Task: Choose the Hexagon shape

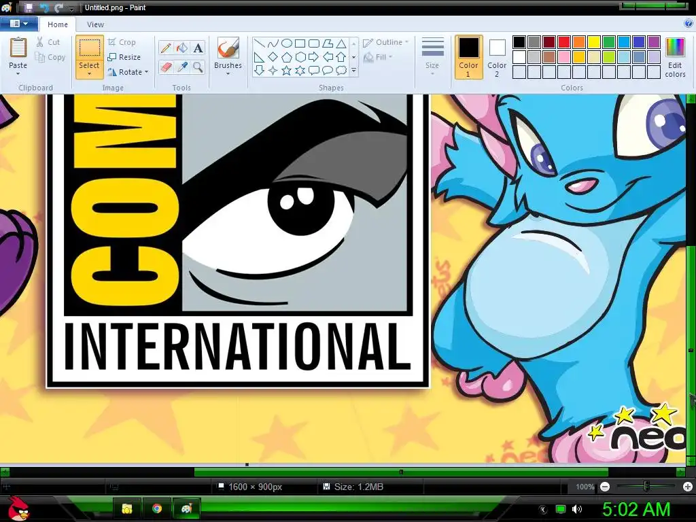Action: pyautogui.click(x=300, y=57)
